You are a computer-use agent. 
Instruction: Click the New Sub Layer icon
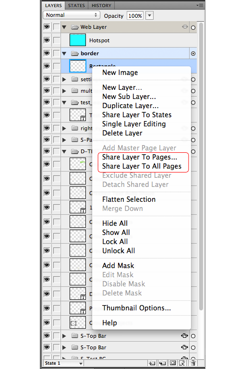pyautogui.click(x=162, y=363)
